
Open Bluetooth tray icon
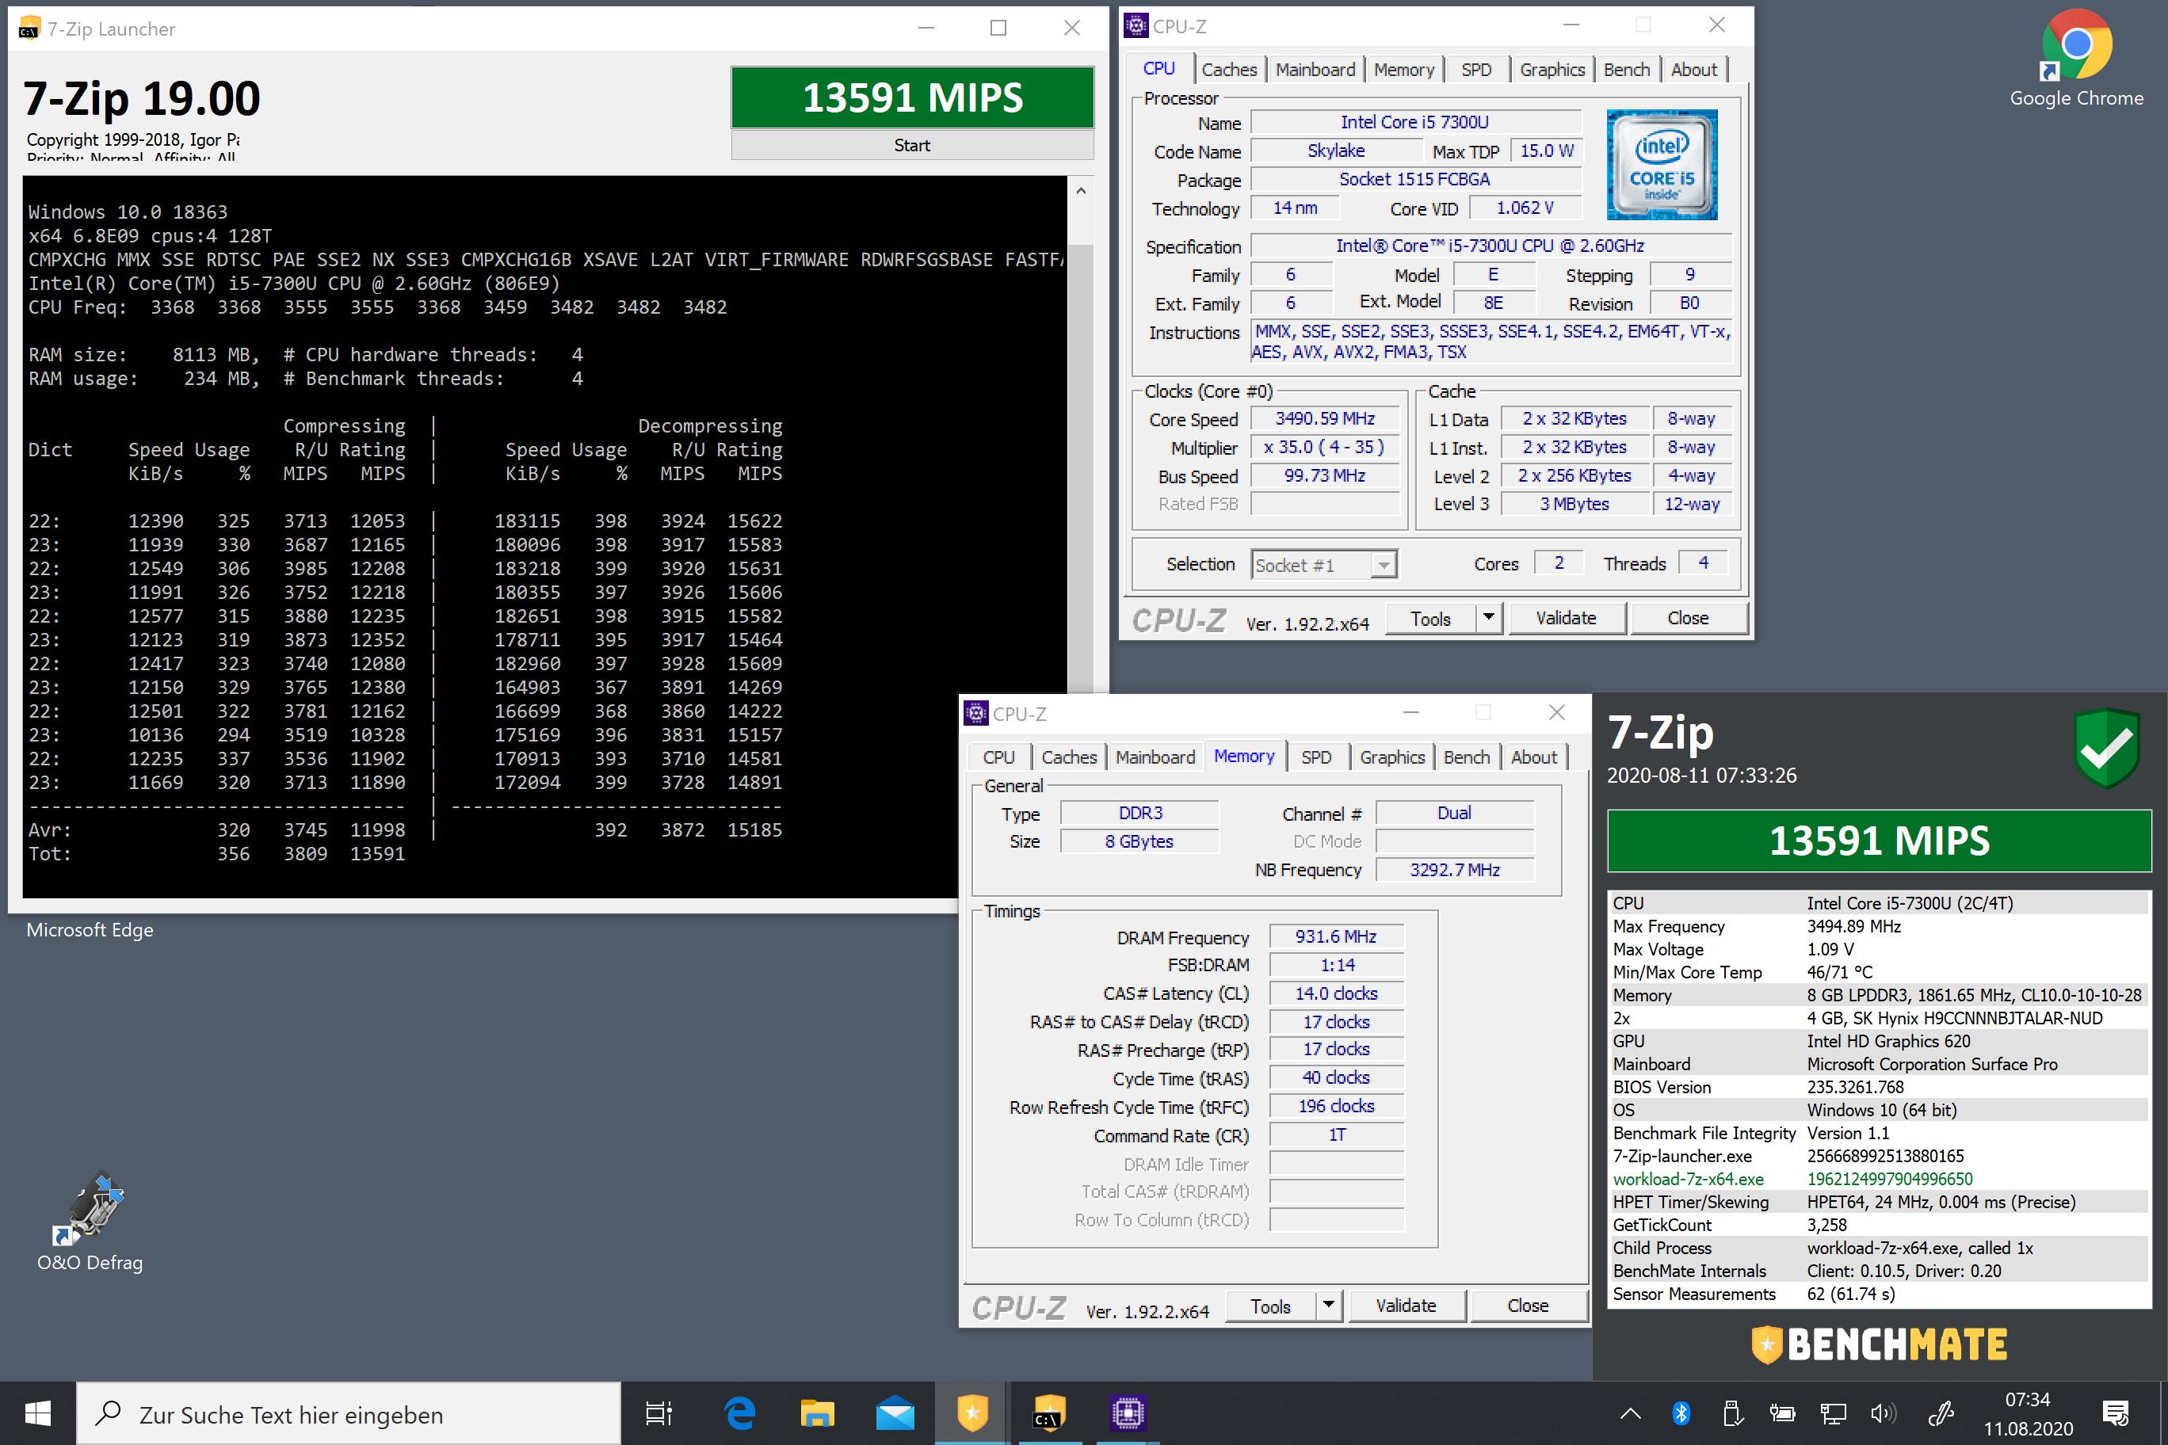pos(1681,1413)
